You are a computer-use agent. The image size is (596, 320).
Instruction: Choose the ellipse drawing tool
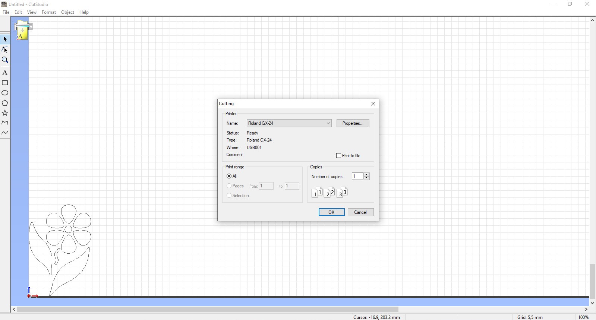tap(5, 93)
